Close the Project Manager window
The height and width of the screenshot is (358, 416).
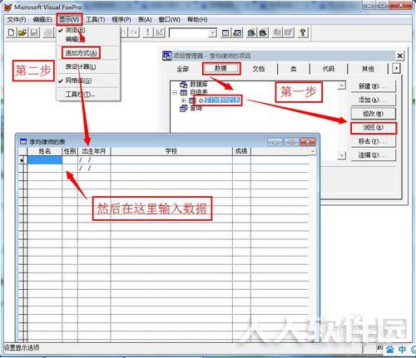coord(399,56)
